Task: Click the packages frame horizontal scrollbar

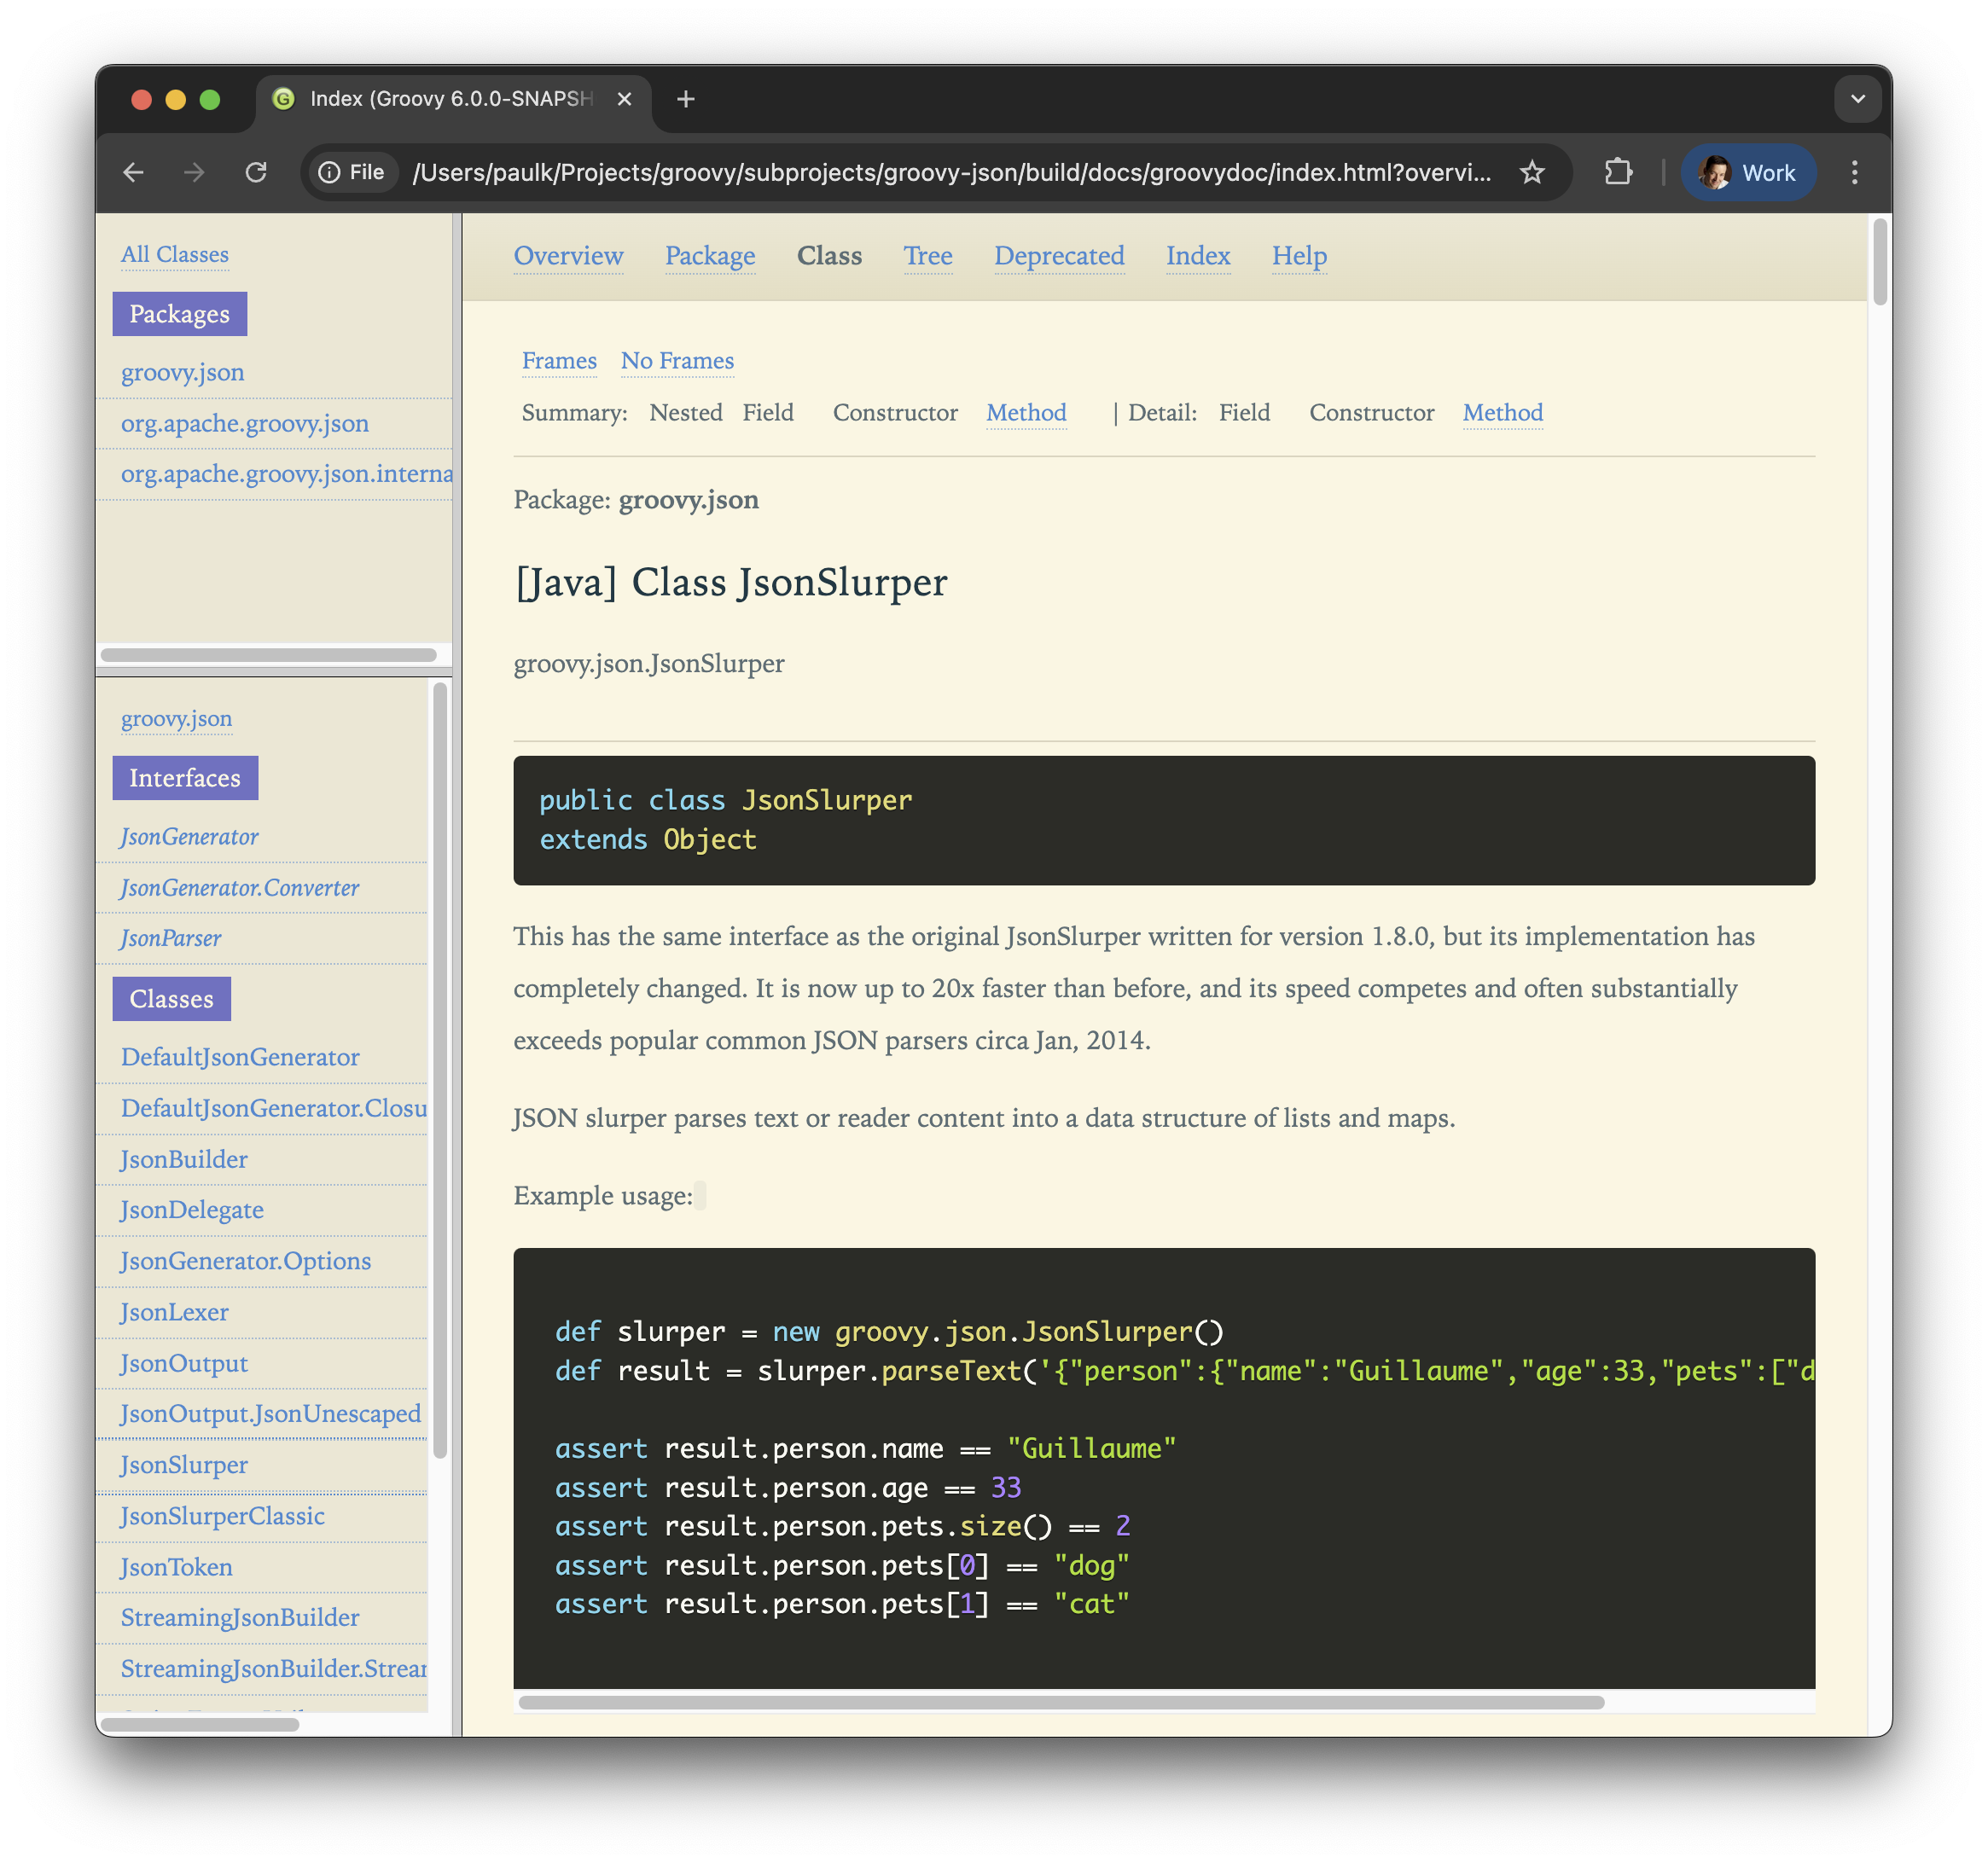Action: coord(268,655)
